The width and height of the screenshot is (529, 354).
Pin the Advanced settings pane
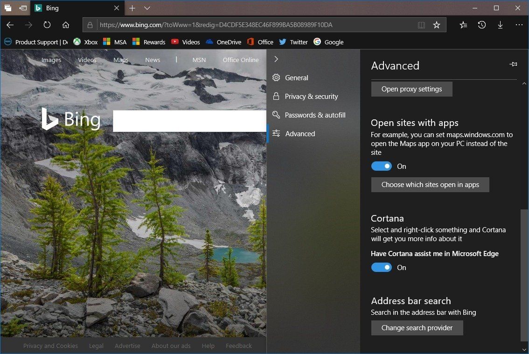(513, 65)
